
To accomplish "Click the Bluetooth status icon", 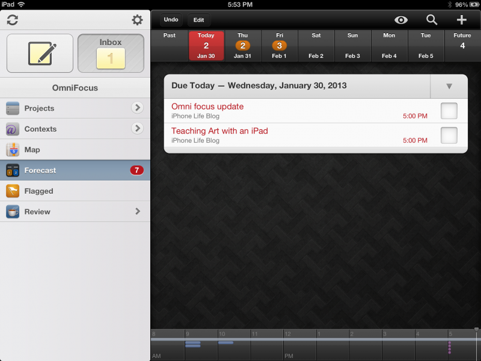I will coord(450,5).
